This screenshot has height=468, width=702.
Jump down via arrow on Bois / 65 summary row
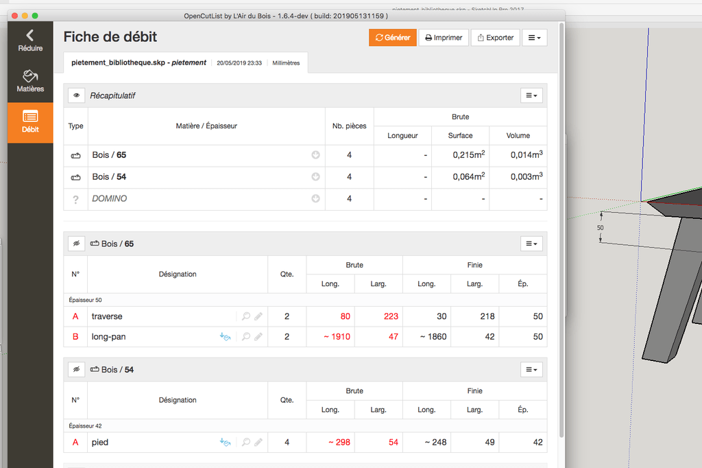(x=315, y=155)
